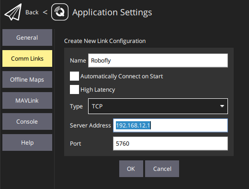The height and width of the screenshot is (189, 249).
Task: Open the Offline Maps tab
Action: (27, 80)
